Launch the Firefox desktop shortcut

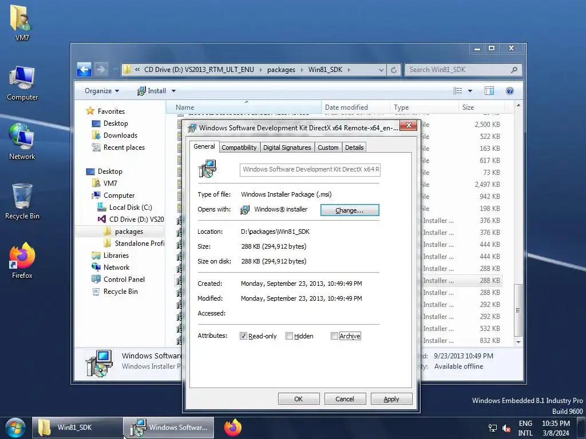[22, 261]
